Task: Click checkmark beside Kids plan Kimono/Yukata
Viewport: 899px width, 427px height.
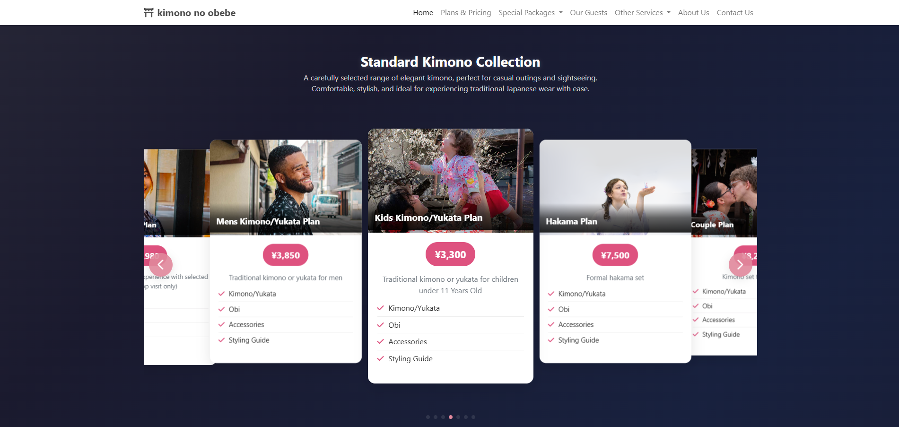Action: (380, 308)
